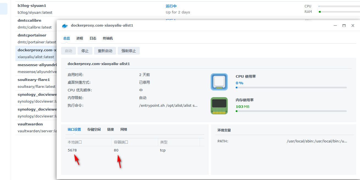This screenshot has width=360, height=180.
Task: Click the disabled 启动 start button
Action: pos(68,51)
